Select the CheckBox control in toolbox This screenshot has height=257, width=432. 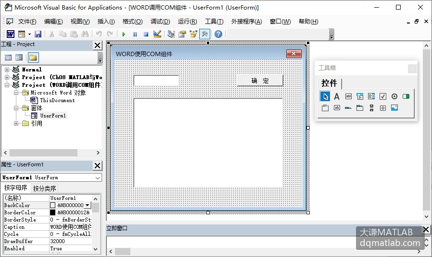pyautogui.click(x=383, y=96)
